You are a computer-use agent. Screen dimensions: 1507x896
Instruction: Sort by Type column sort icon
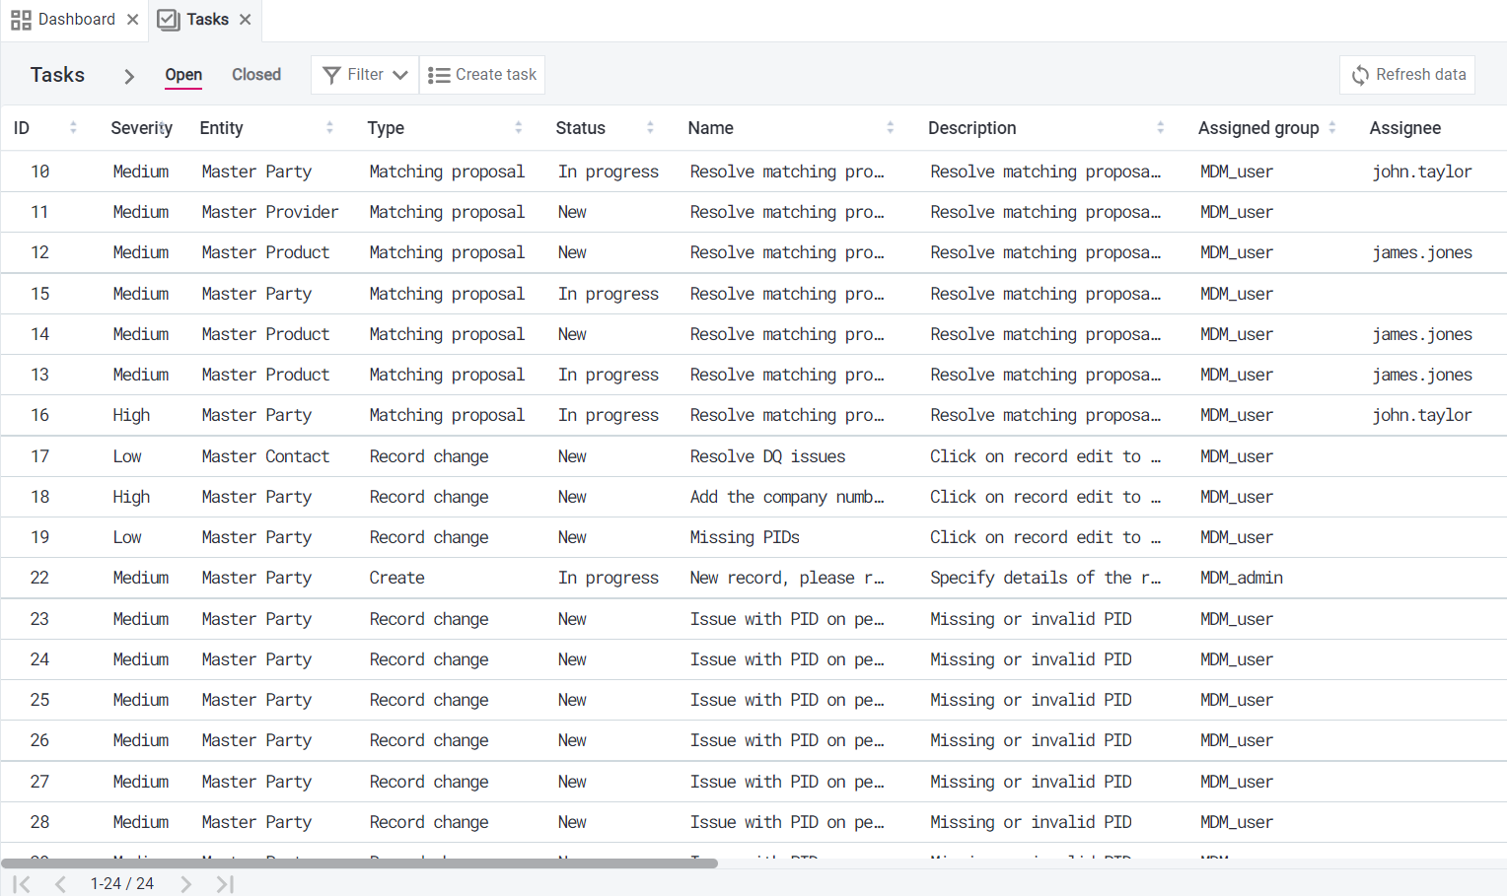tap(518, 128)
